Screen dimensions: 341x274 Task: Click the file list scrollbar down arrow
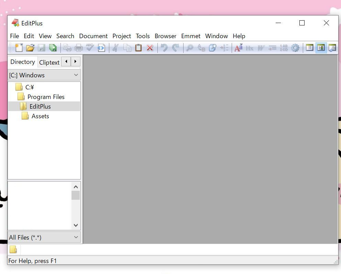[76, 226]
